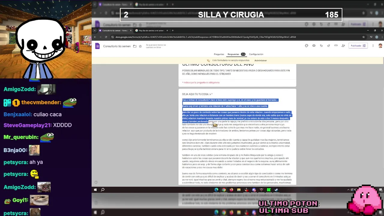Image resolution: width=384 pixels, height=216 pixels.
Task: Switch to the Respuestas tab
Action: coord(236,54)
